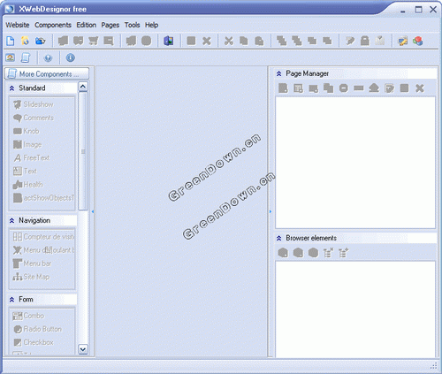Click the circular minus icon in Page Manager

[x=344, y=88]
